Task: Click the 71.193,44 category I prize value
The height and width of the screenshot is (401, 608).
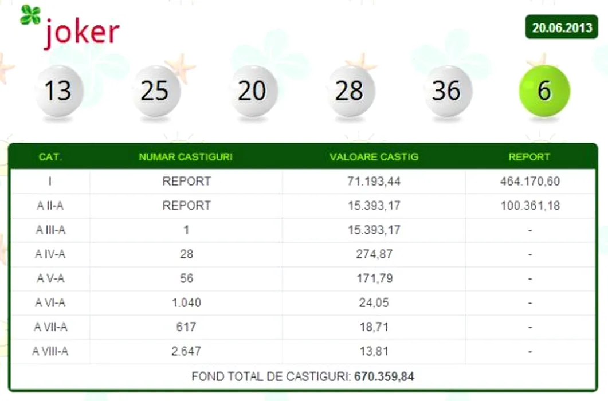Action: [374, 182]
